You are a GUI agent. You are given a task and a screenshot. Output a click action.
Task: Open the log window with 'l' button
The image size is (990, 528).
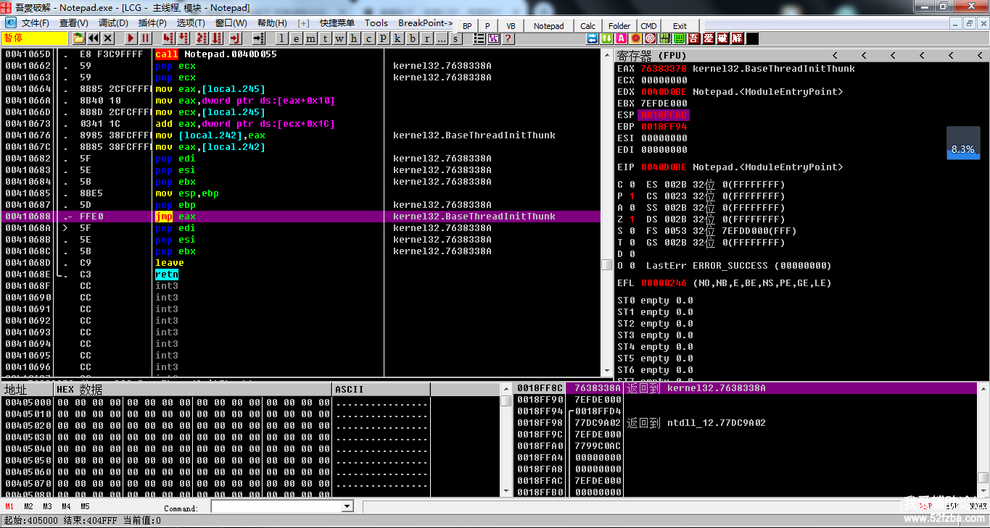click(x=281, y=38)
